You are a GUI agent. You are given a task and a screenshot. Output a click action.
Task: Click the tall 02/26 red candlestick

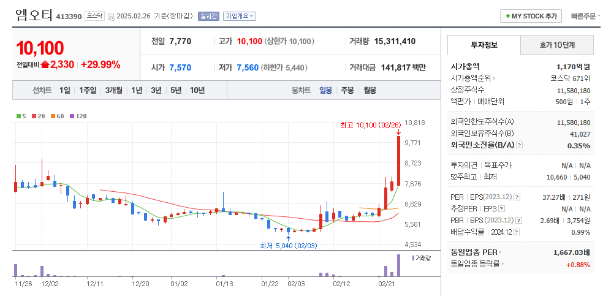pyautogui.click(x=399, y=161)
